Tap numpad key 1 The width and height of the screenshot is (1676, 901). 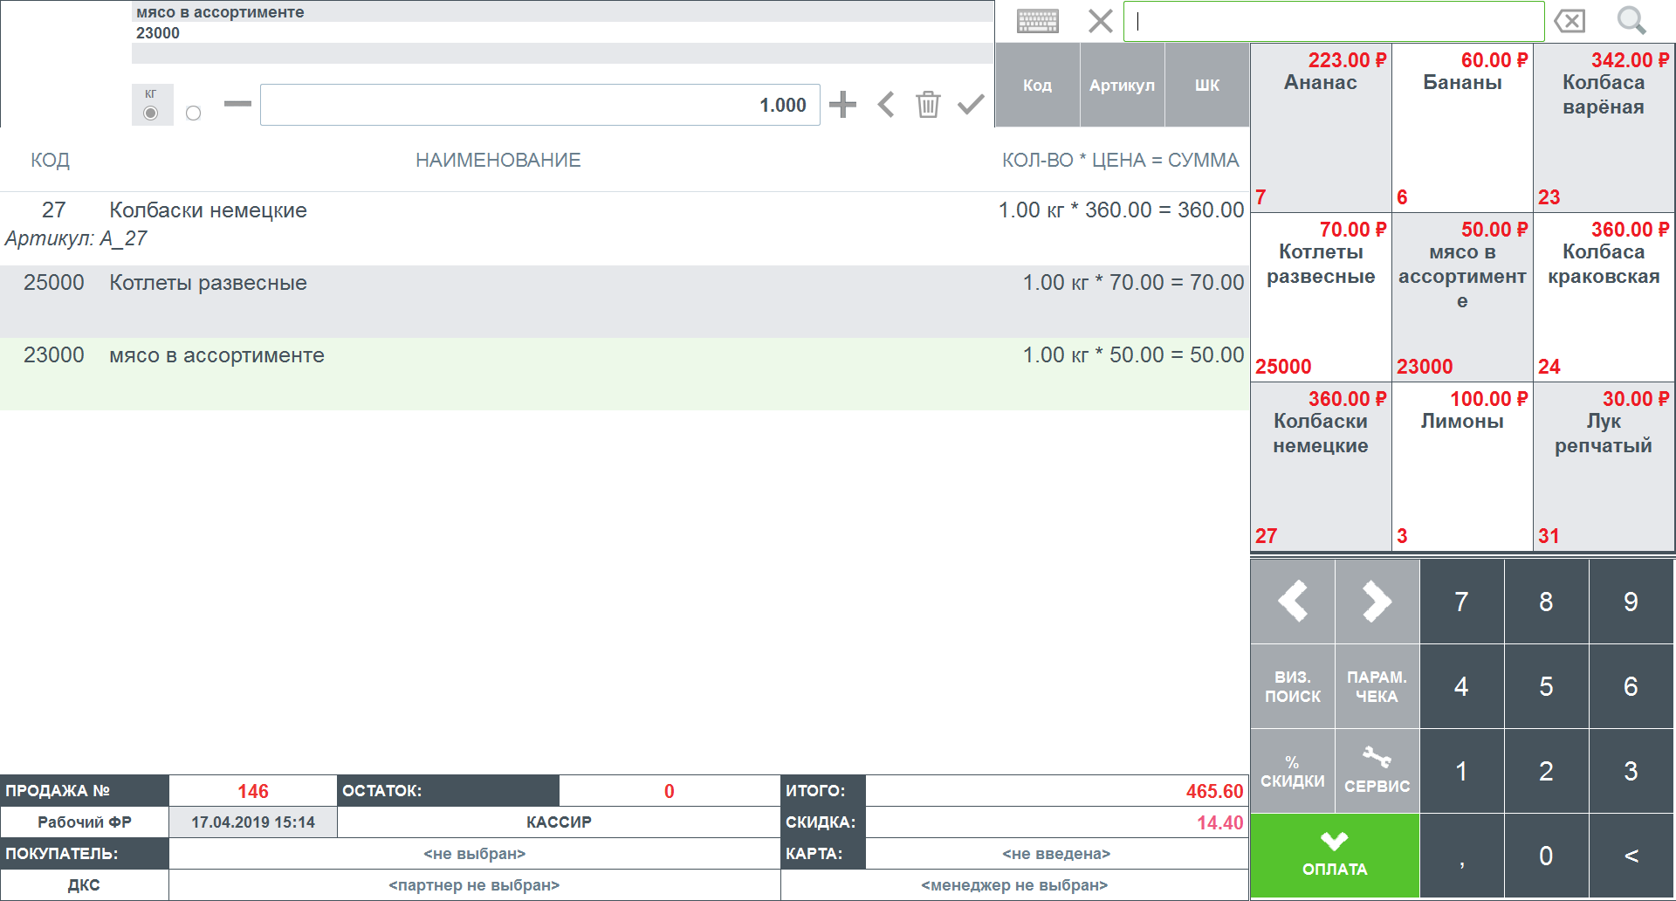[1461, 771]
